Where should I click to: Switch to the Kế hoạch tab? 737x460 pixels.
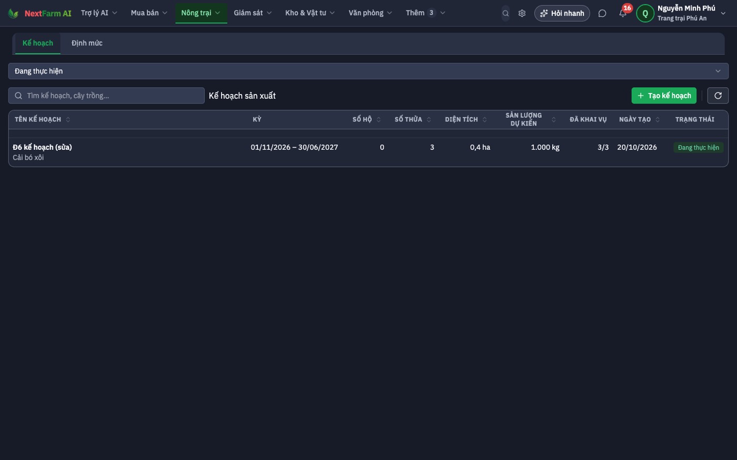38,43
